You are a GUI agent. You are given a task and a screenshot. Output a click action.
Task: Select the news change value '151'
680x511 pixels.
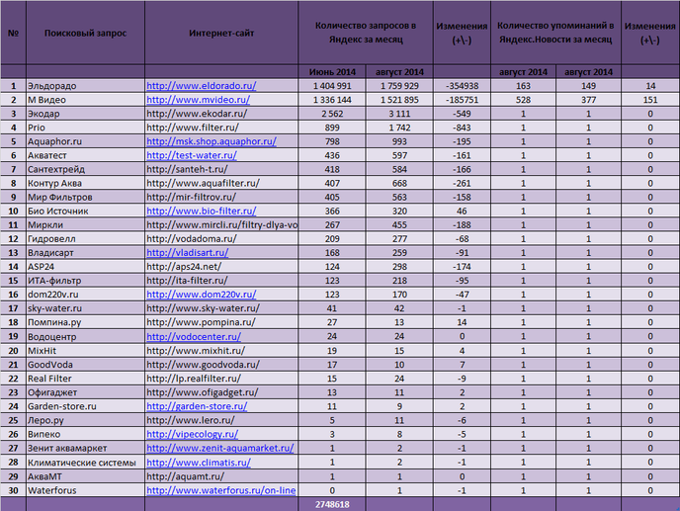point(650,100)
